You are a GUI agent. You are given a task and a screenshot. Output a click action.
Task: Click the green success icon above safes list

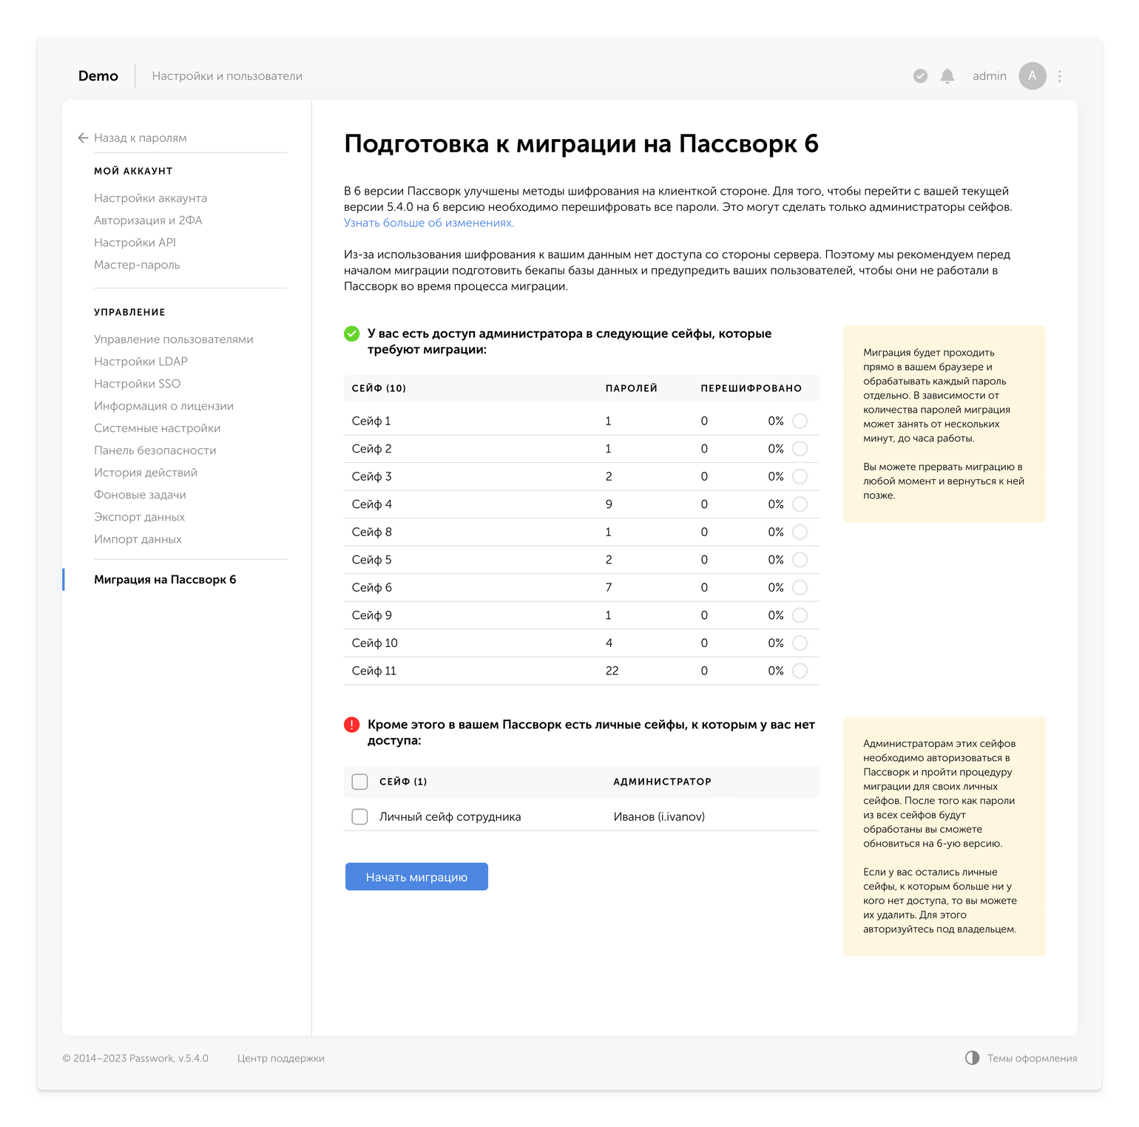(x=352, y=334)
